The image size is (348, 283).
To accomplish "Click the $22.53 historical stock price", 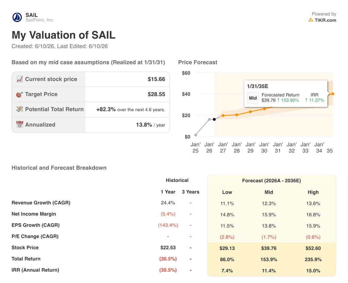I will (x=168, y=248).
